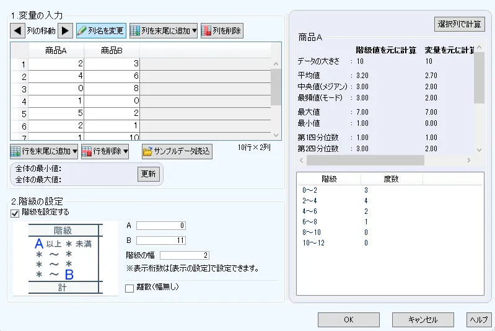
Task: Open the 列を末尾に追加 dropdown arrow
Action: [x=195, y=30]
